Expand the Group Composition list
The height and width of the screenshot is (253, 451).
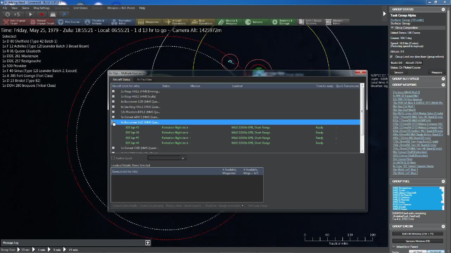coord(392,28)
